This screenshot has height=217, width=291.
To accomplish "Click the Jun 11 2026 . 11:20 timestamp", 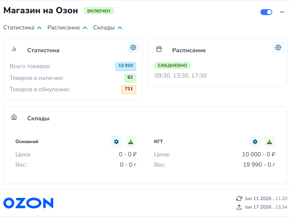I will click(x=266, y=199).
